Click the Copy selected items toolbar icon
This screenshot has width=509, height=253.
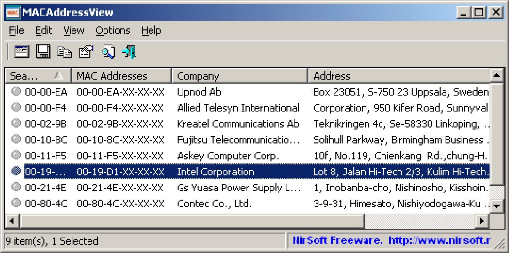(x=64, y=52)
